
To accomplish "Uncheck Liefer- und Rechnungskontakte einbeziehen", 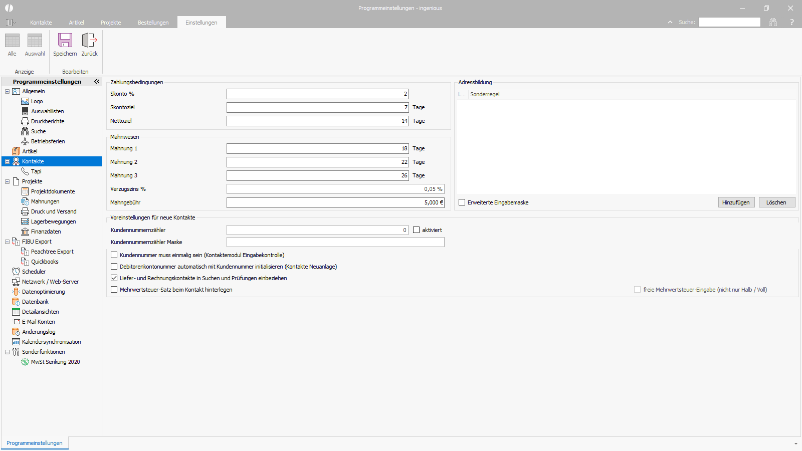I will pos(114,278).
